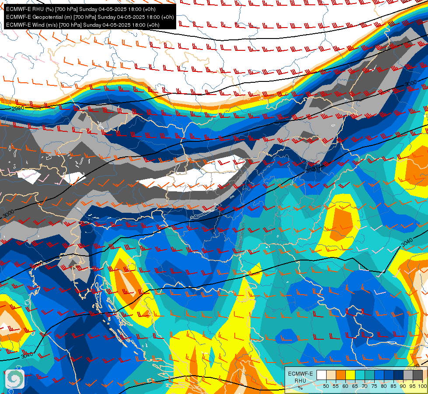Click the dark gray swatch ending at 100
Viewport: 428px width, 394px height.
[418, 375]
